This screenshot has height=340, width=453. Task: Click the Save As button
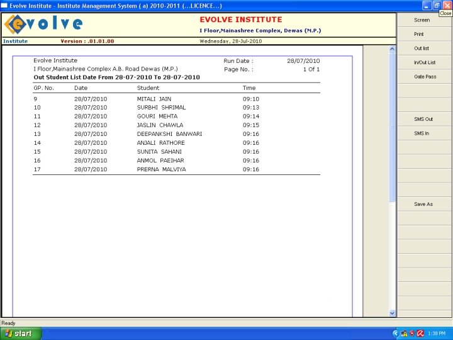coord(425,204)
